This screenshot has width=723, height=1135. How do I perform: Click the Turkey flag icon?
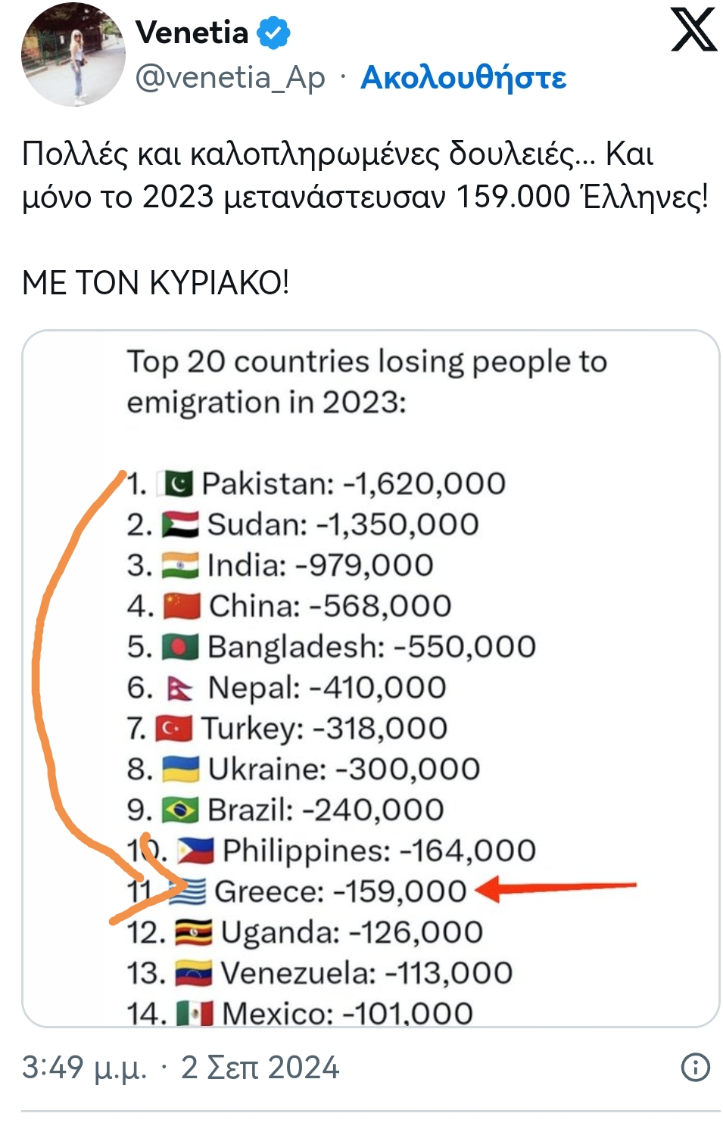click(174, 729)
